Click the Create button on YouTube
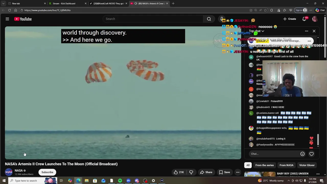This screenshot has height=184, width=327. coord(289,19)
